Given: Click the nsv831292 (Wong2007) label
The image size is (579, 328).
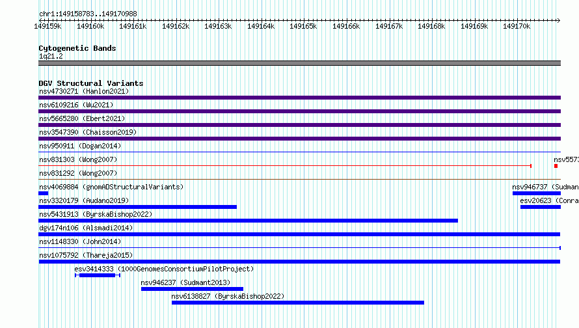Looking at the screenshot, I should click(x=78, y=173).
